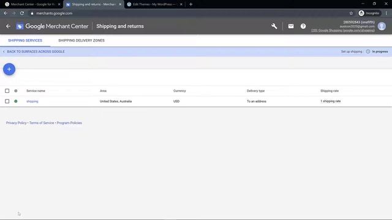The width and height of the screenshot is (392, 220).
Task: Click the To an address cell
Action: (257, 101)
